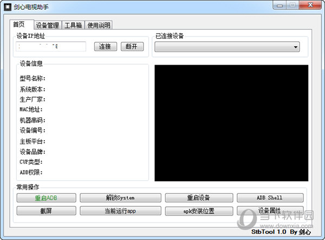Click the 机器串码: label

32,120
